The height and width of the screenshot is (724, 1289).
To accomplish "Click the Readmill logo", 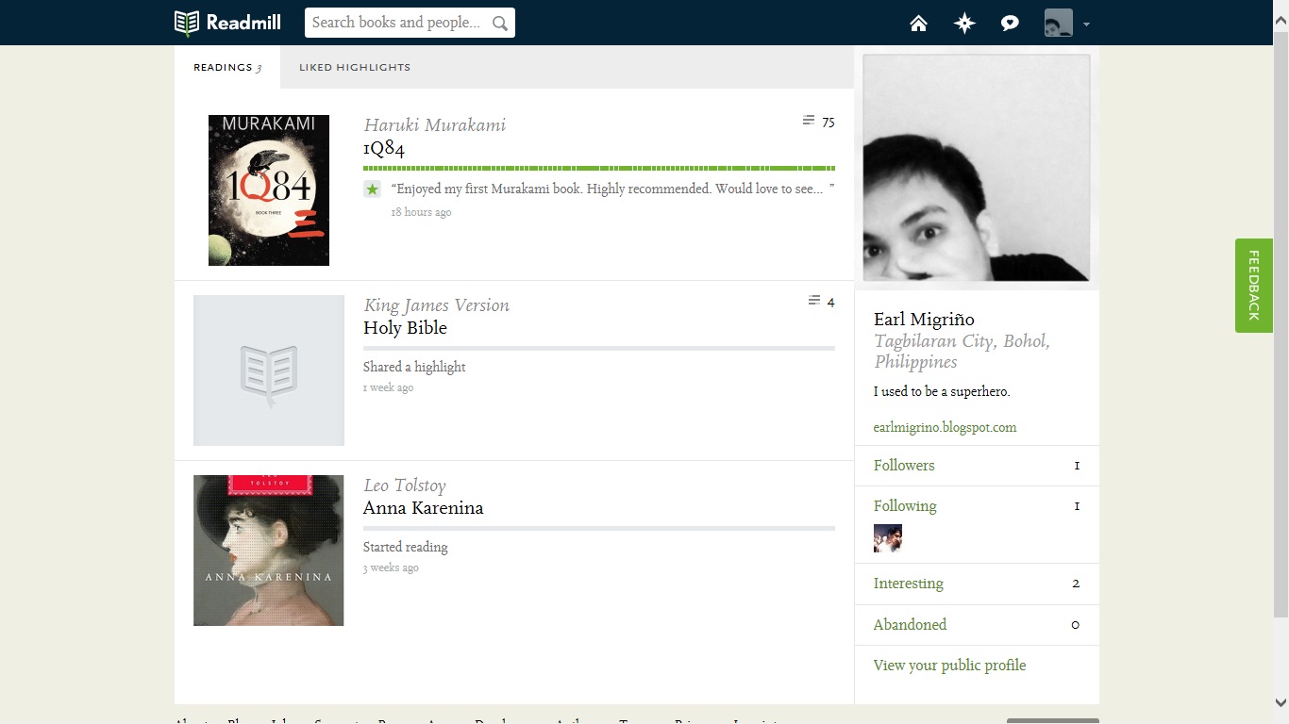I will pyautogui.click(x=227, y=23).
